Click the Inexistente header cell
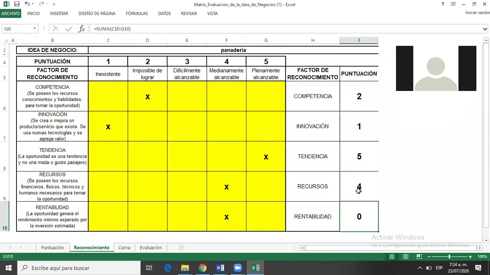This screenshot has height=275, width=490. 108,74
